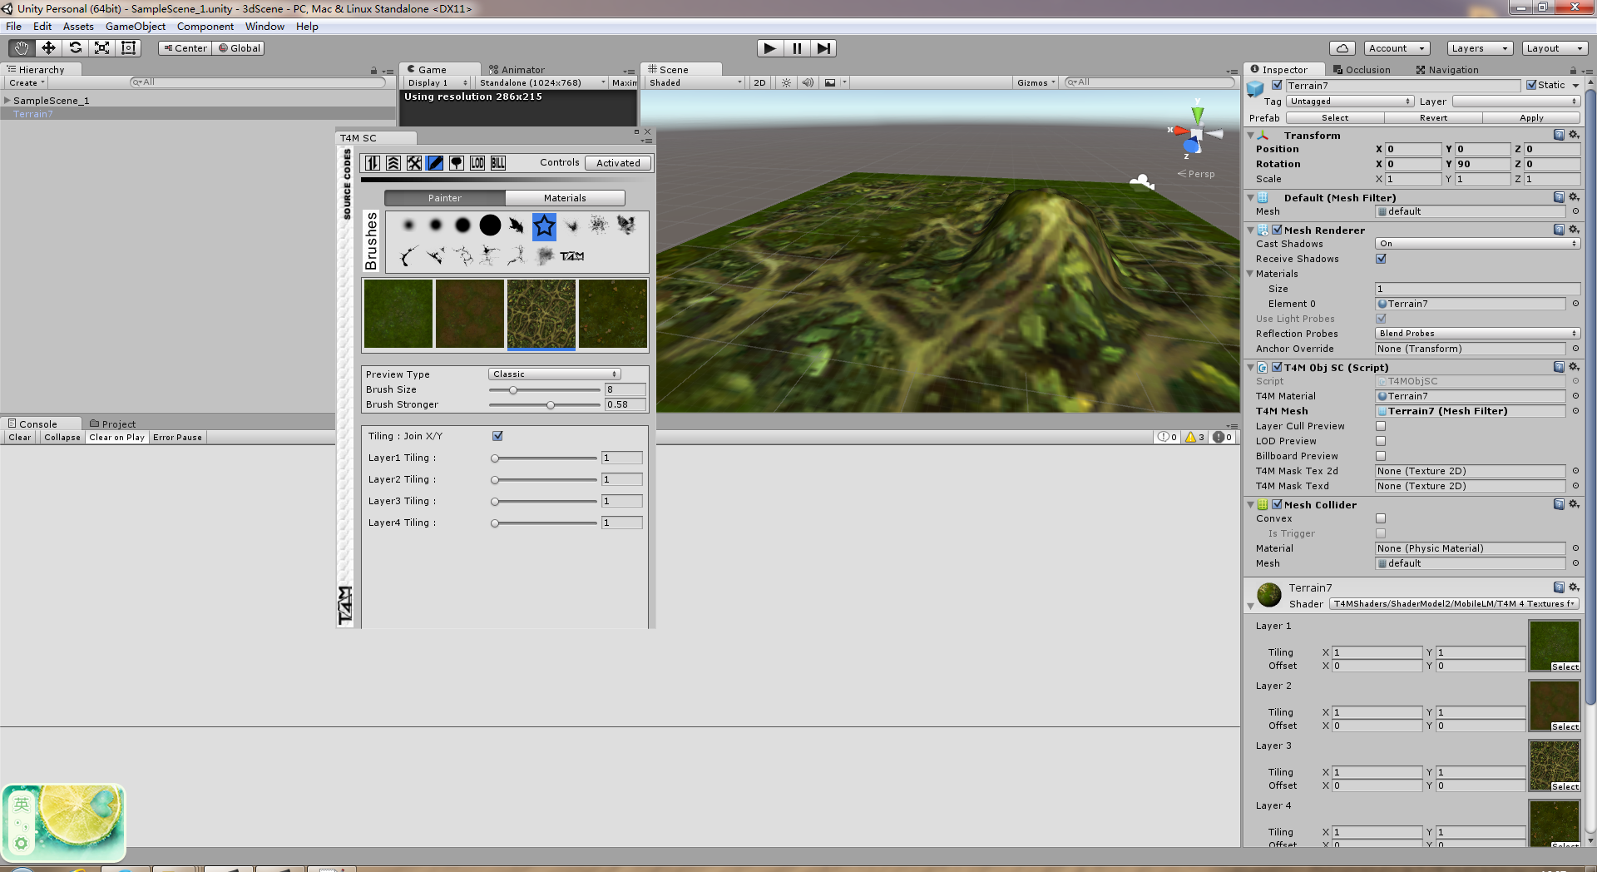Screen dimensions: 1597x872
Task: Choose the star-shaped brush
Action: click(544, 225)
